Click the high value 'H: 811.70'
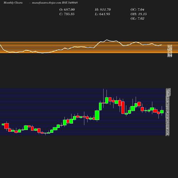The image size is (178, 178). [103, 10]
